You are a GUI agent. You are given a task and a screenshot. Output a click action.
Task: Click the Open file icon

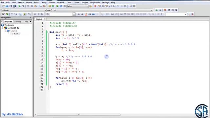[x=7, y=6]
